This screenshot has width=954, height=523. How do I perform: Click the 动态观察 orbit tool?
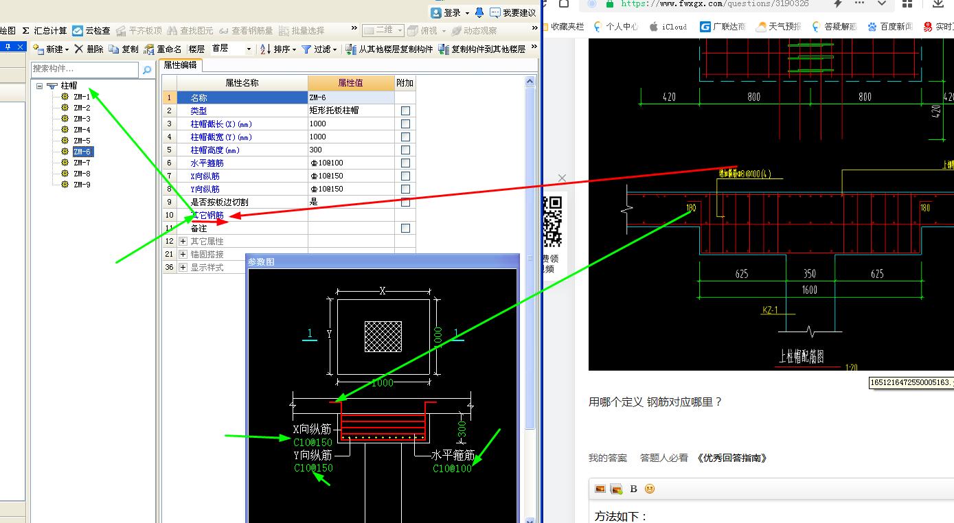pyautogui.click(x=474, y=31)
